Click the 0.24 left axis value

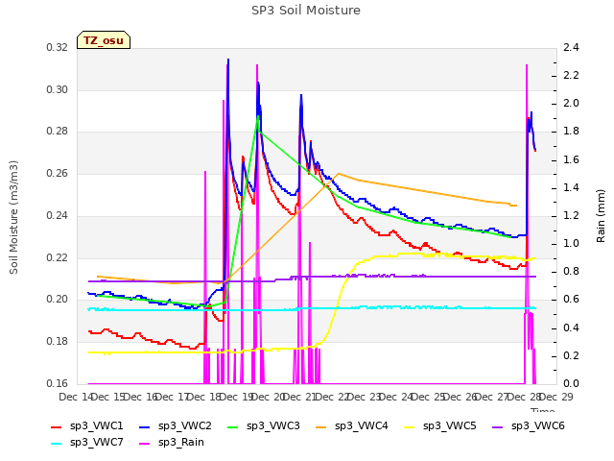click(58, 215)
